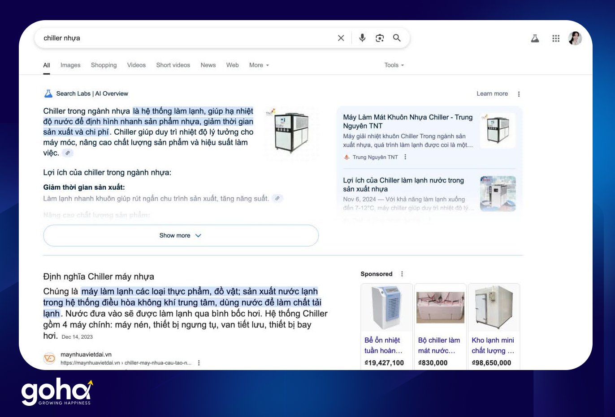Image resolution: width=615 pixels, height=417 pixels.
Task: Switch to the News tab
Action: (x=208, y=65)
